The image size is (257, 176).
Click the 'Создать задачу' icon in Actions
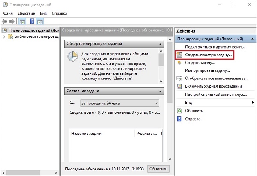179,63
